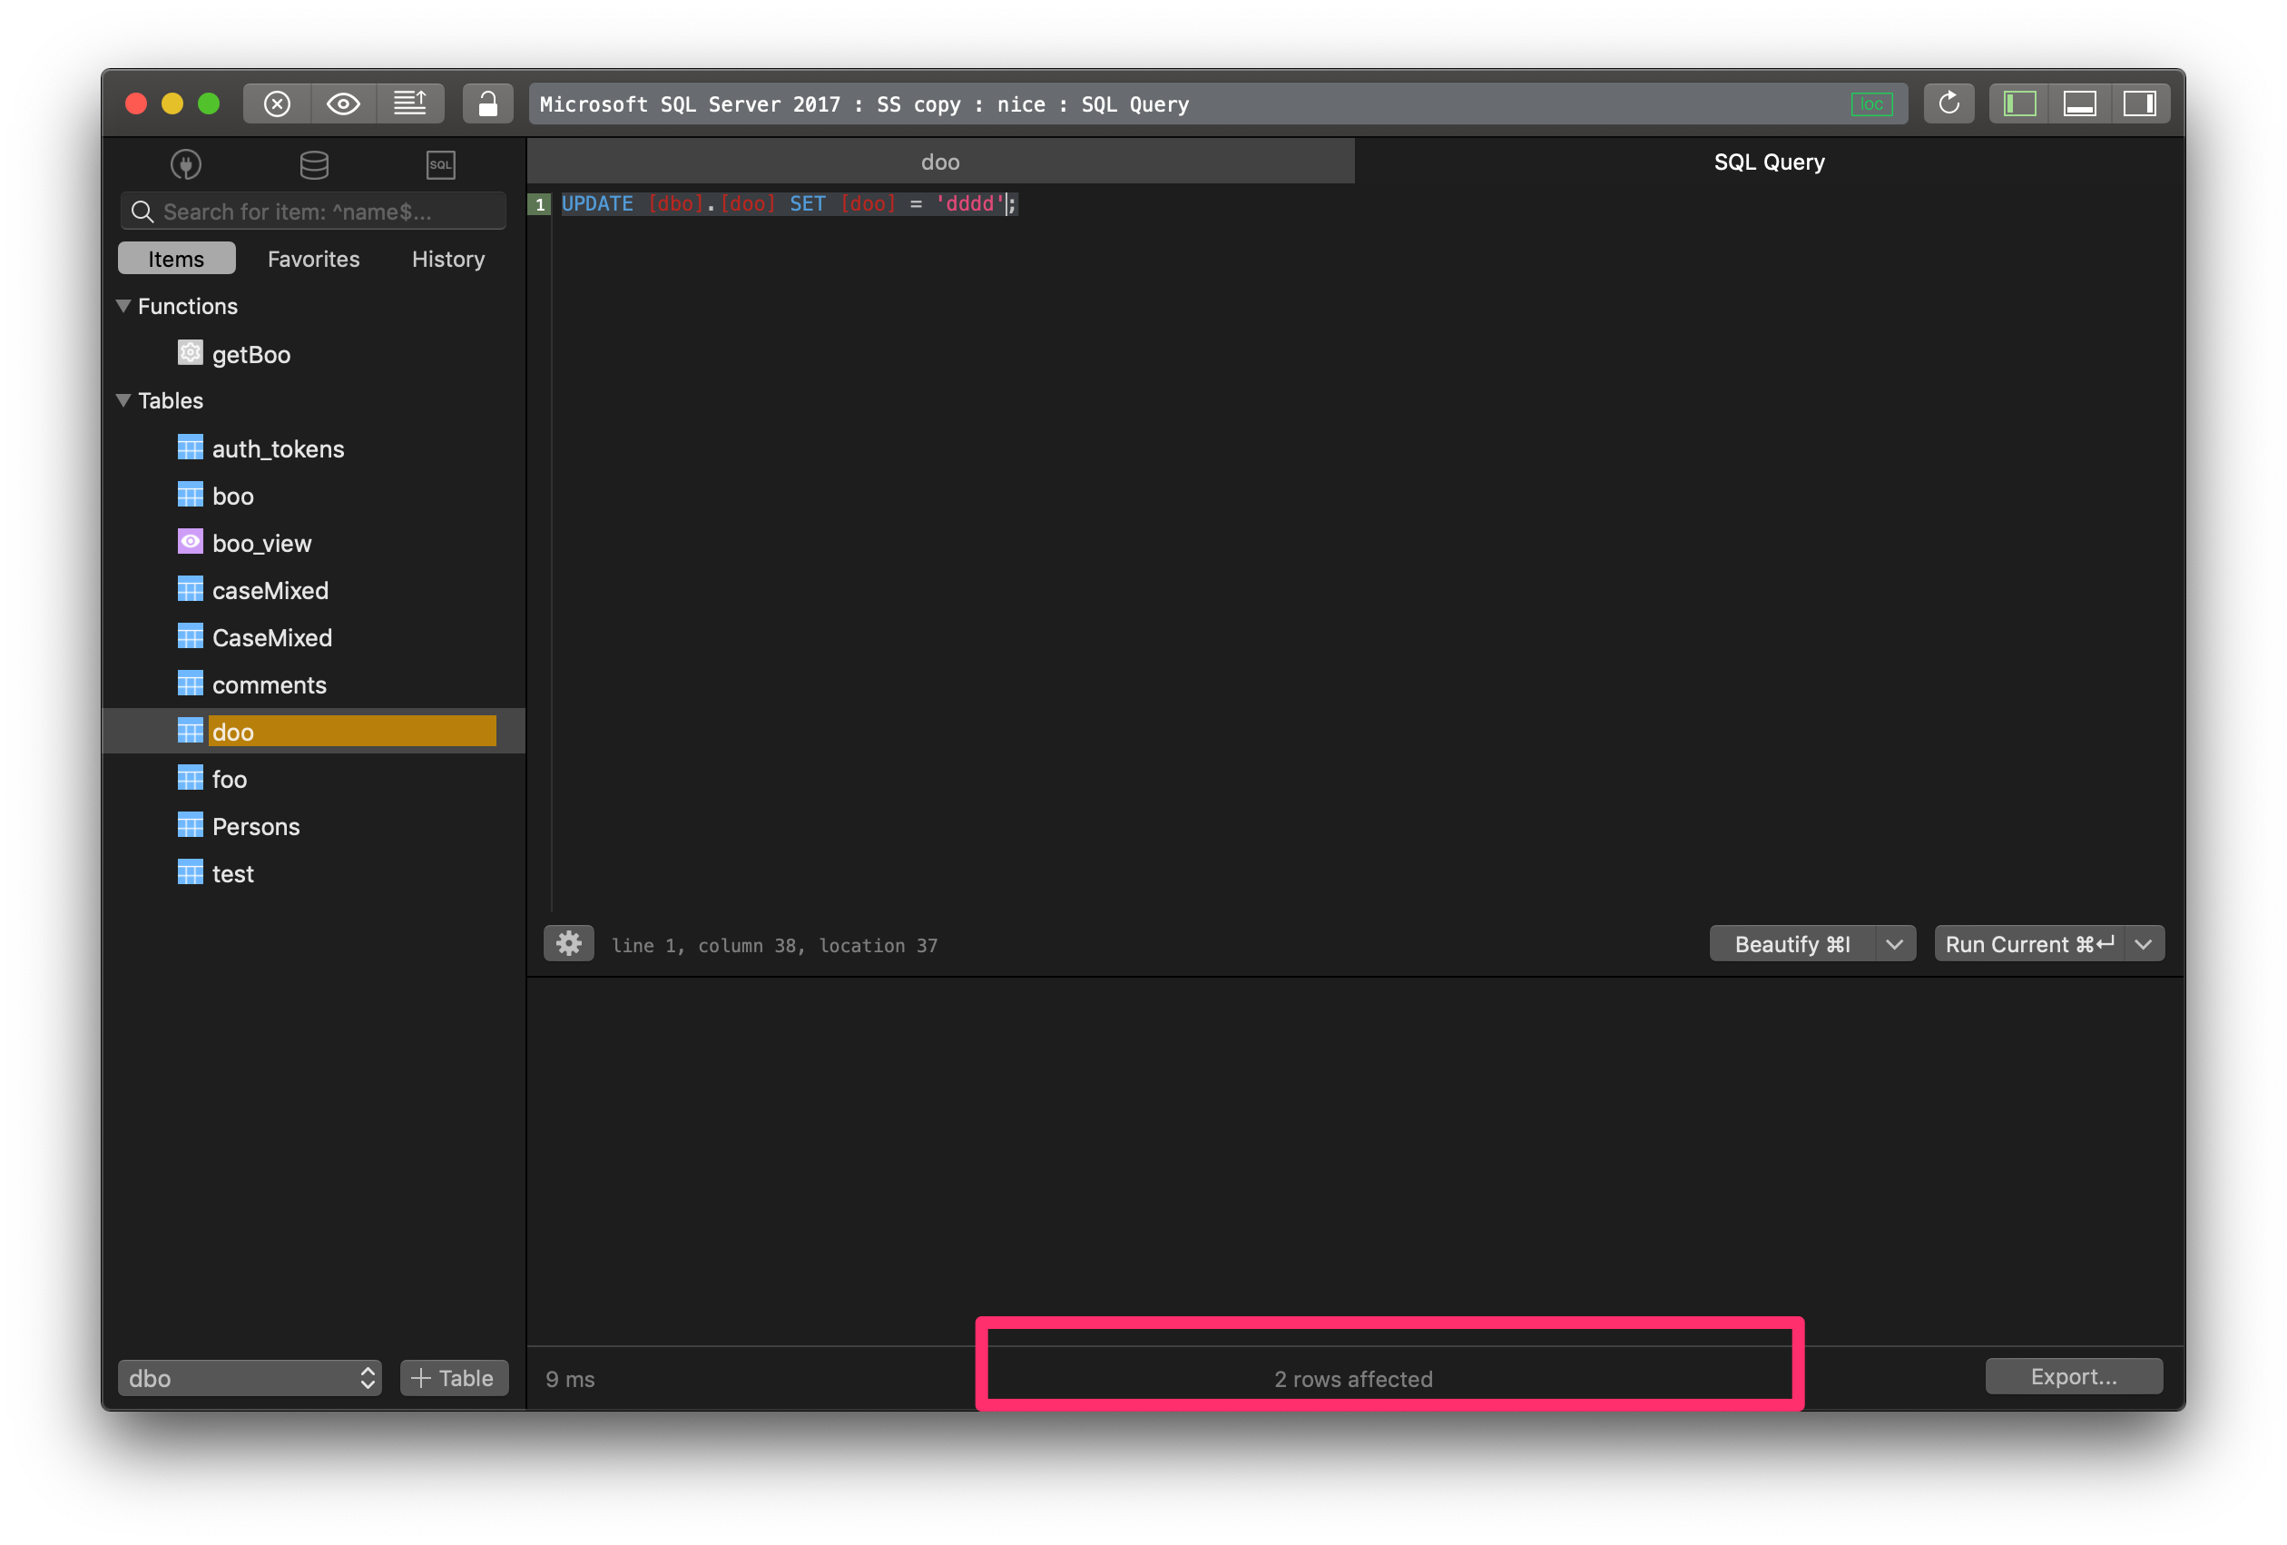This screenshot has height=1545, width=2287.
Task: Click the query settings gear icon
Action: coord(569,943)
